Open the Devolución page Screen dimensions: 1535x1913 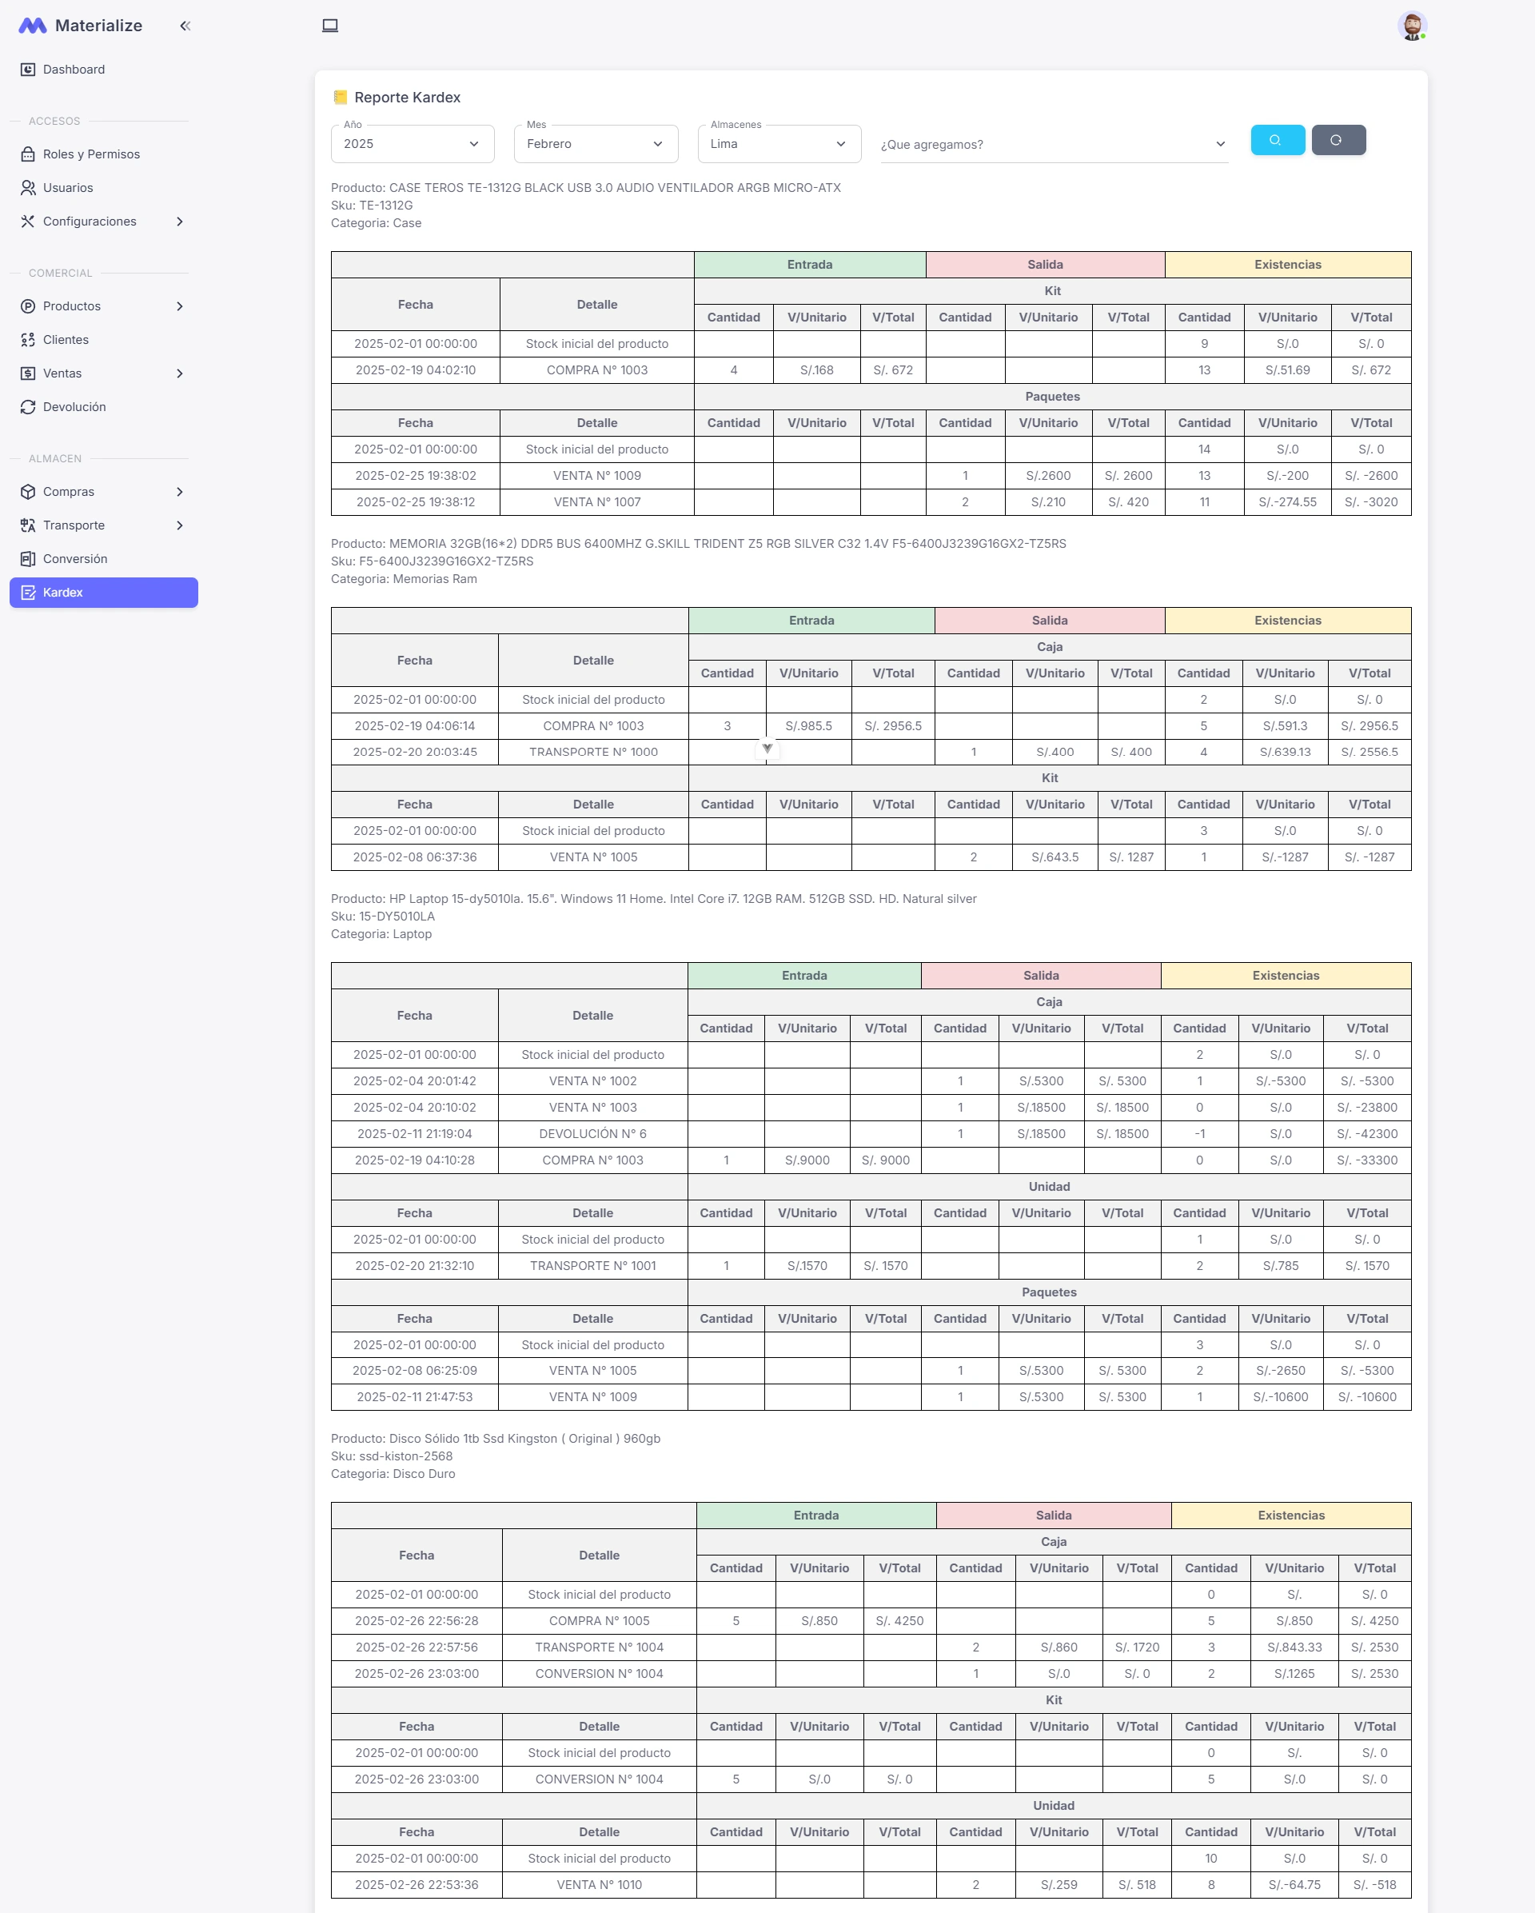click(74, 407)
